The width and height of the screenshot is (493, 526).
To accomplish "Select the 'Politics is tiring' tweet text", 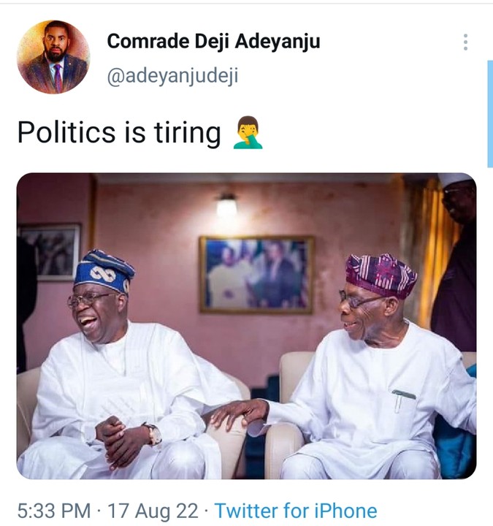I will 118,133.
